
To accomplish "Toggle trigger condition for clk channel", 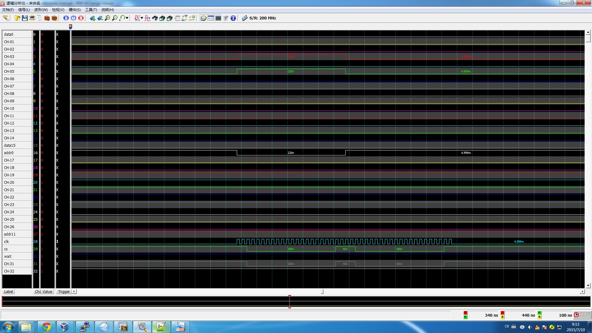I will pyautogui.click(x=57, y=241).
